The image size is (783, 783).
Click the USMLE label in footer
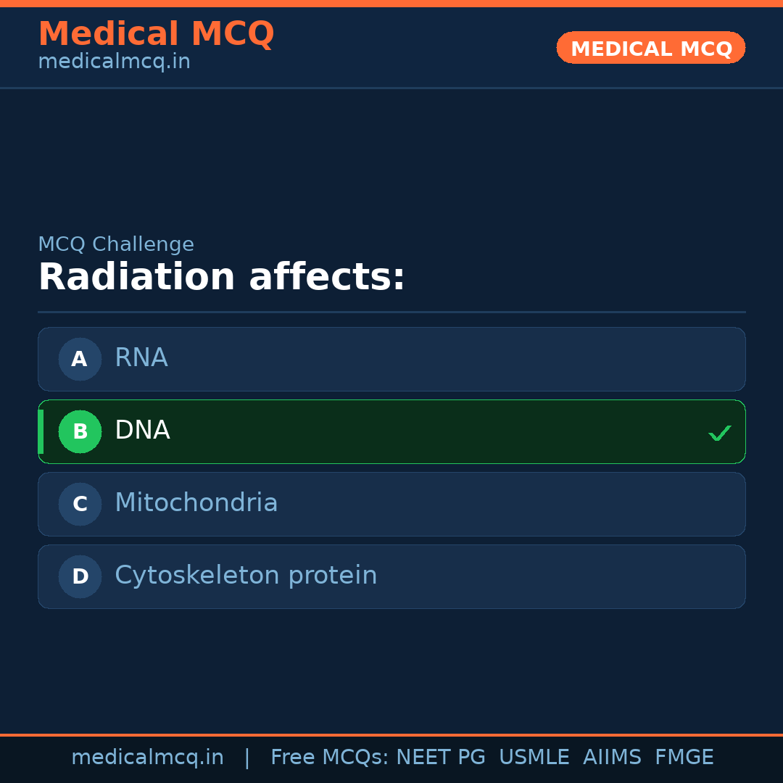pyautogui.click(x=534, y=756)
